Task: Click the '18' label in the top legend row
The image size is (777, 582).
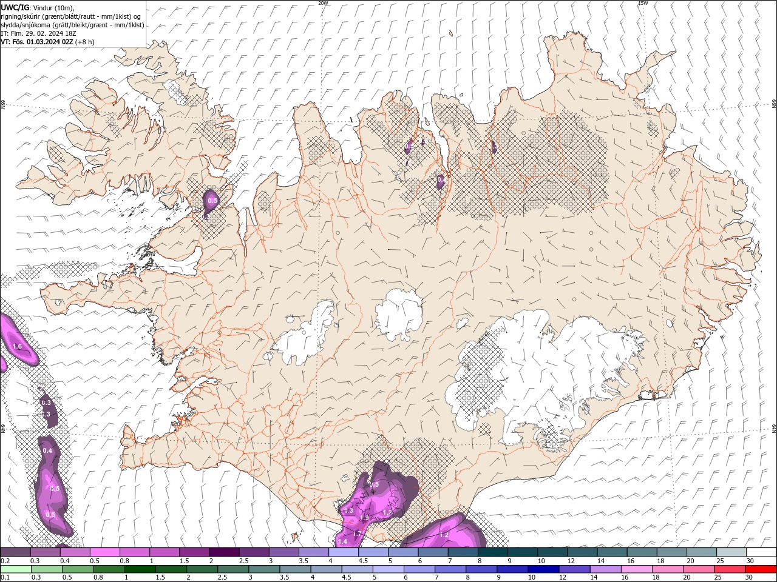Action: click(660, 561)
